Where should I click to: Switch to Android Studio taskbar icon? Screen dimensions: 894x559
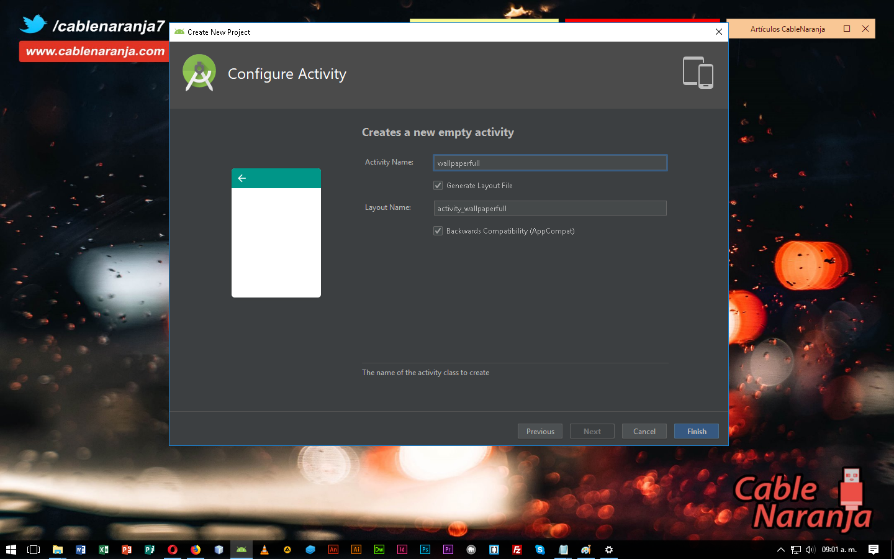click(x=242, y=550)
